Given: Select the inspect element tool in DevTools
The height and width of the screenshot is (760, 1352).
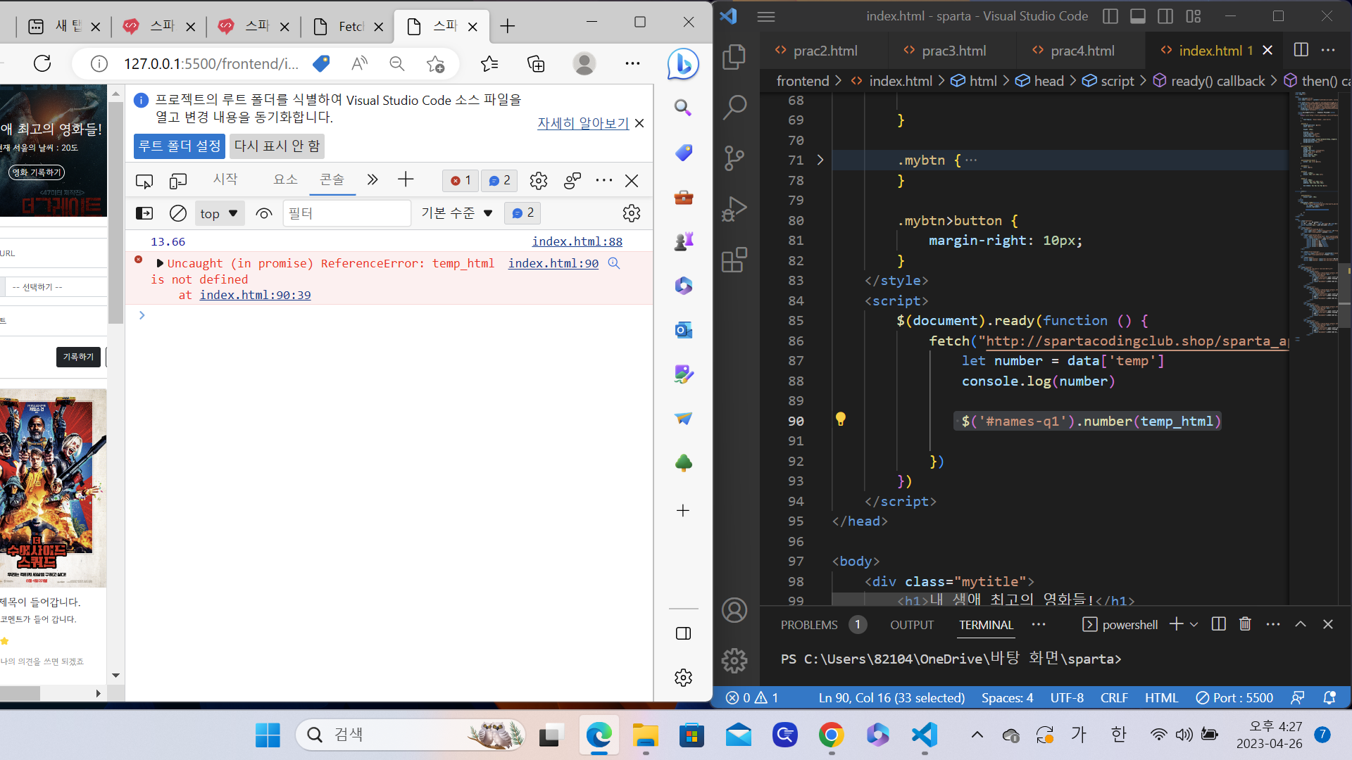Looking at the screenshot, I should pos(144,181).
